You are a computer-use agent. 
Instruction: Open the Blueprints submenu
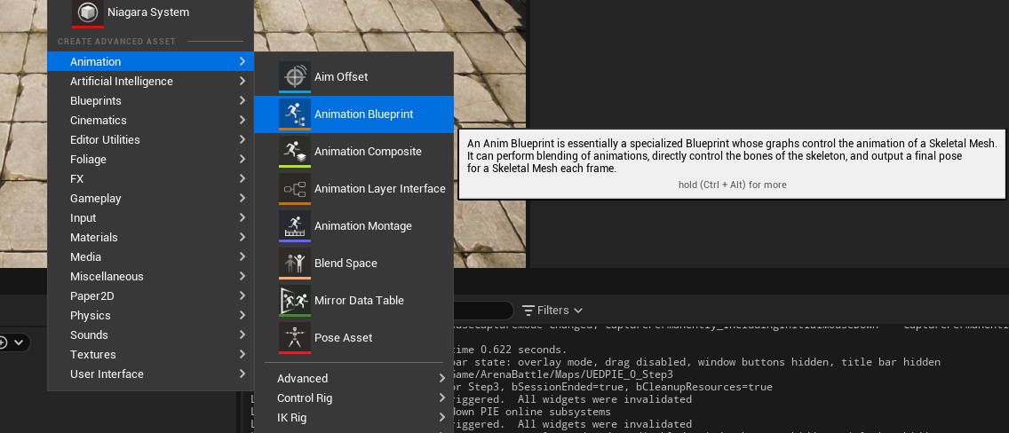pos(151,101)
